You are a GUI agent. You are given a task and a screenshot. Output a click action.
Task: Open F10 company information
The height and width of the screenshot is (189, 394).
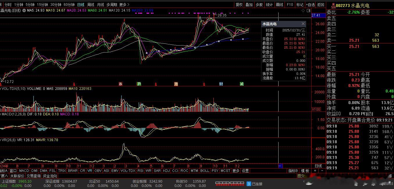pos(290,5)
